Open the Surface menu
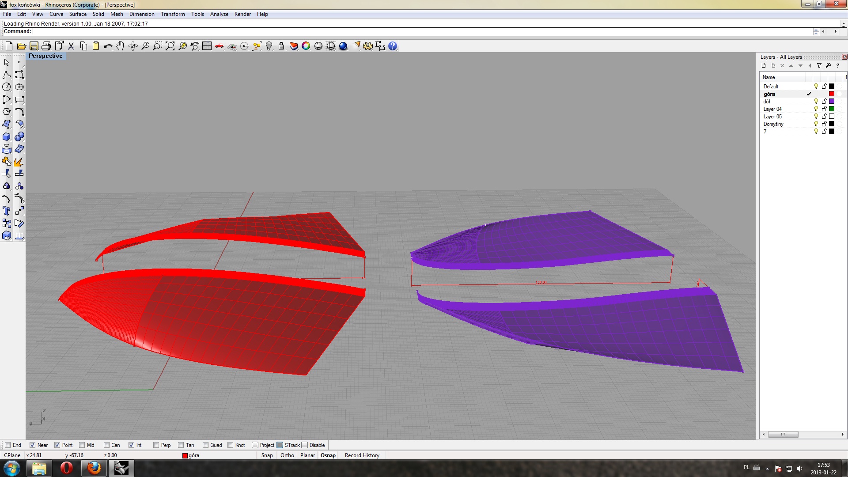Viewport: 848px width, 477px height. 78,14
